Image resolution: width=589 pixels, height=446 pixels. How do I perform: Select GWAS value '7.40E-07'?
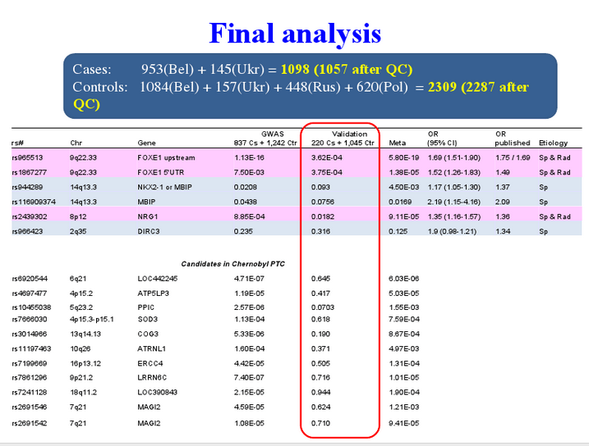(249, 378)
